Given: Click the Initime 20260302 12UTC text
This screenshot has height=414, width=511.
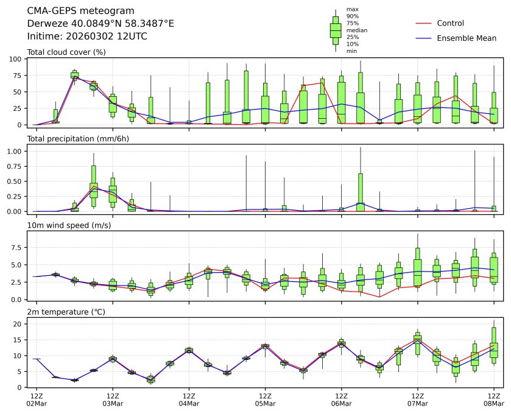Looking at the screenshot, I should click(x=87, y=36).
